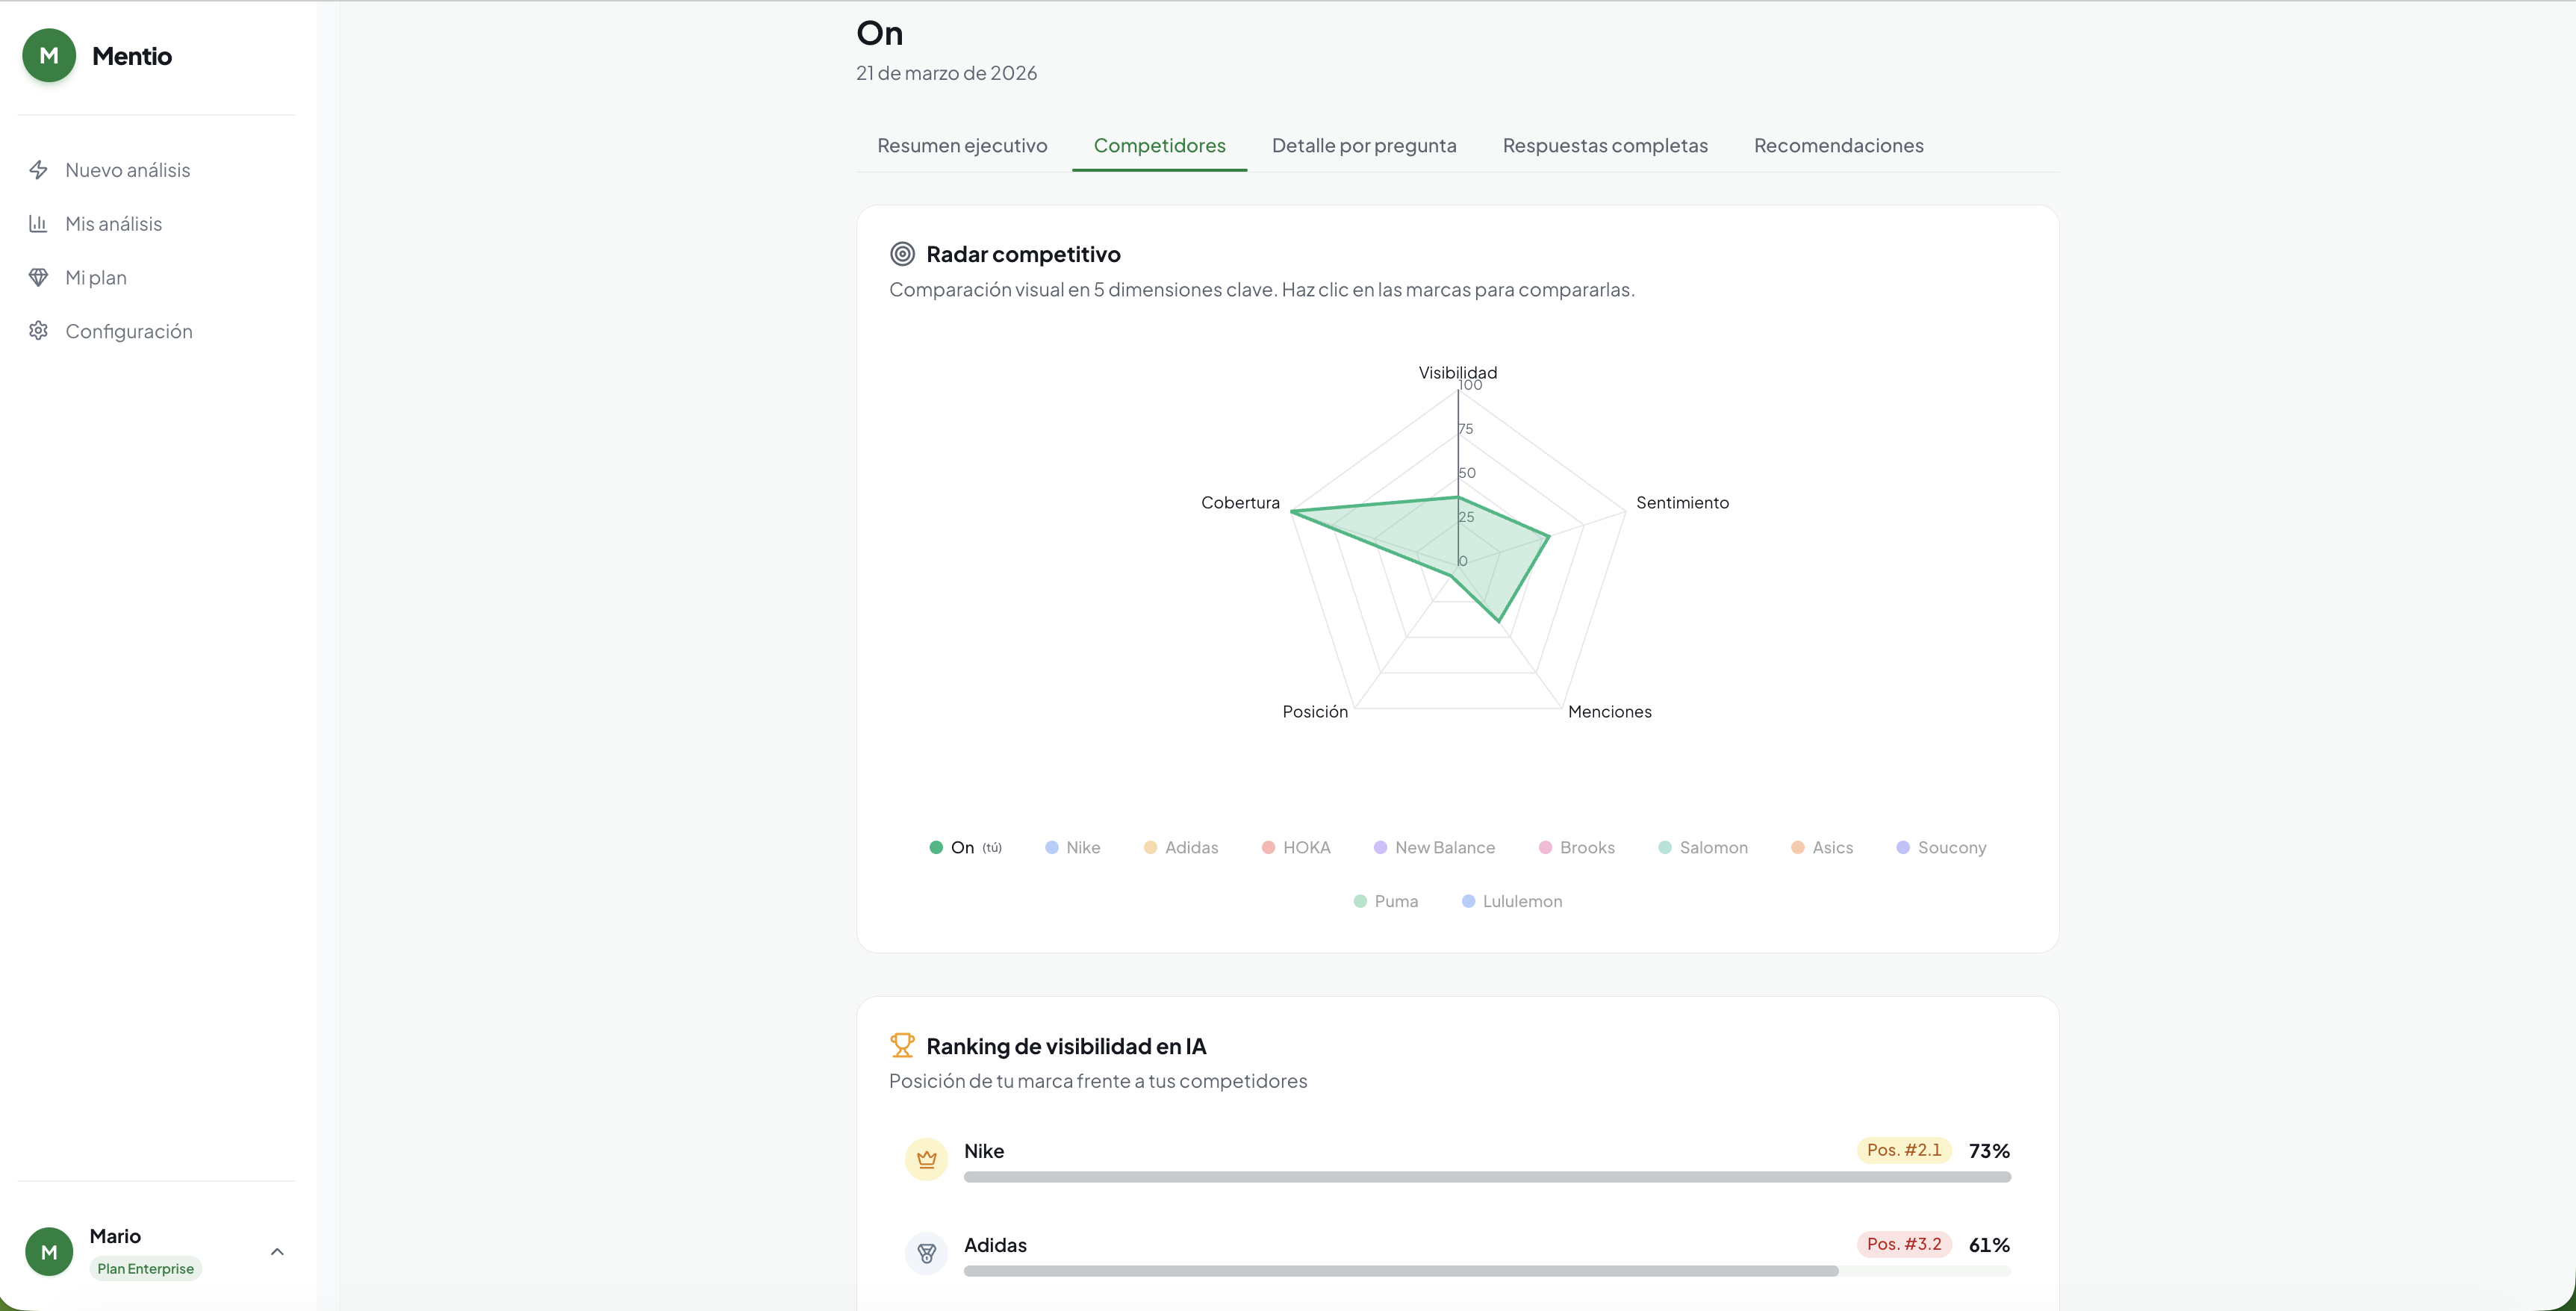
Task: View the Respuestas completas tab
Action: [x=1605, y=146]
